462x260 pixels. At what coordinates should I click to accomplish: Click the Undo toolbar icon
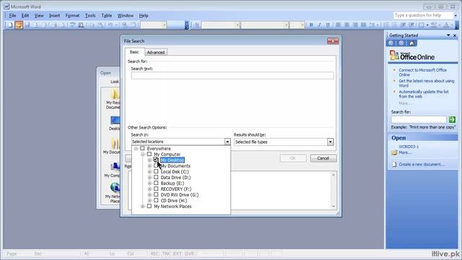click(x=110, y=25)
